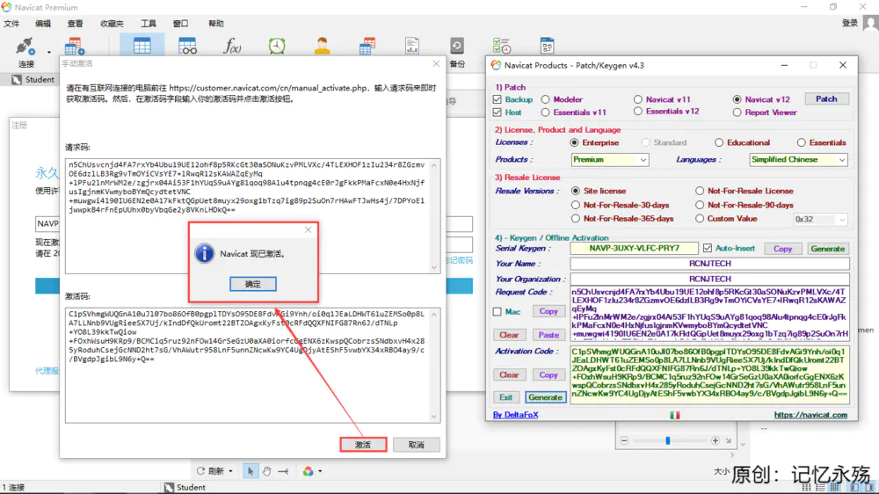Select the Custom Value radio button

[700, 219]
